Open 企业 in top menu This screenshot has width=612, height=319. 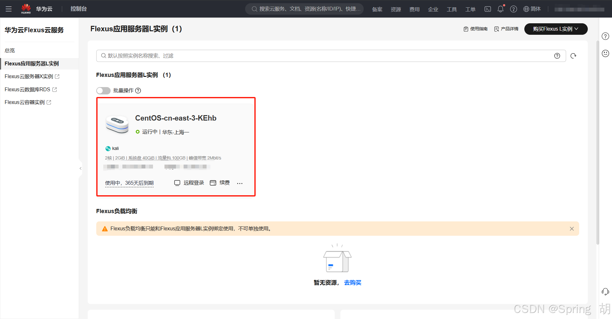tap(433, 9)
